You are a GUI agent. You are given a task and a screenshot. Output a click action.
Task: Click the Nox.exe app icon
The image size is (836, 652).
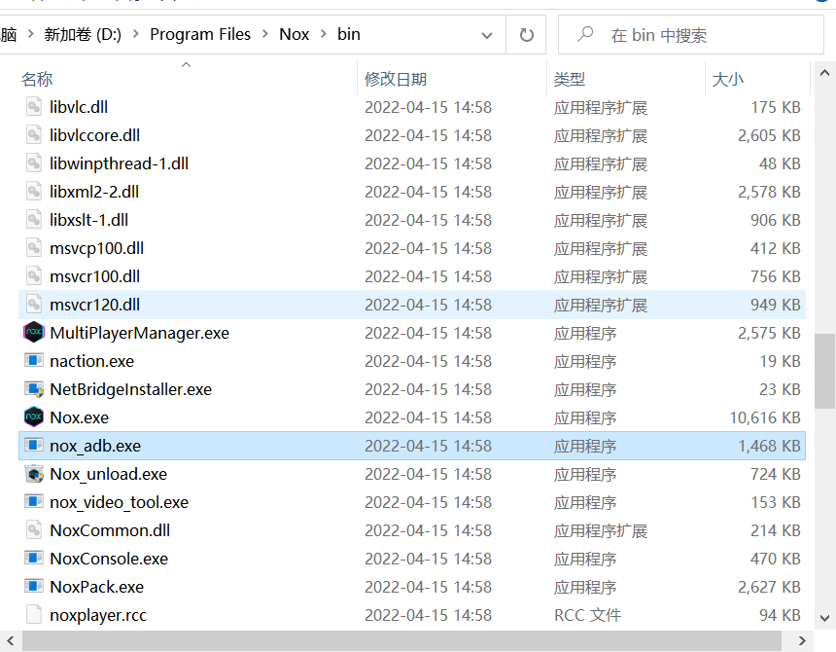point(34,417)
